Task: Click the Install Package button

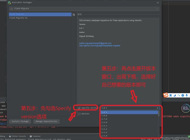Action: pos(20,122)
